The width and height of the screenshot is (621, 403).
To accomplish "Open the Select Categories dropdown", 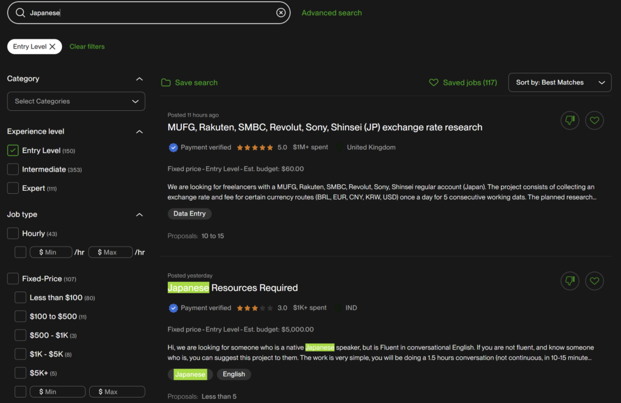I will (76, 101).
